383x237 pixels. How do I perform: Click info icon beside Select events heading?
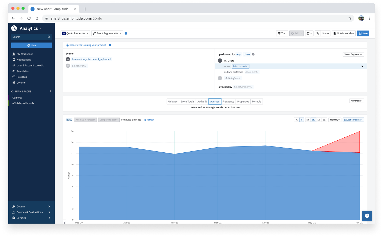tap(110, 45)
